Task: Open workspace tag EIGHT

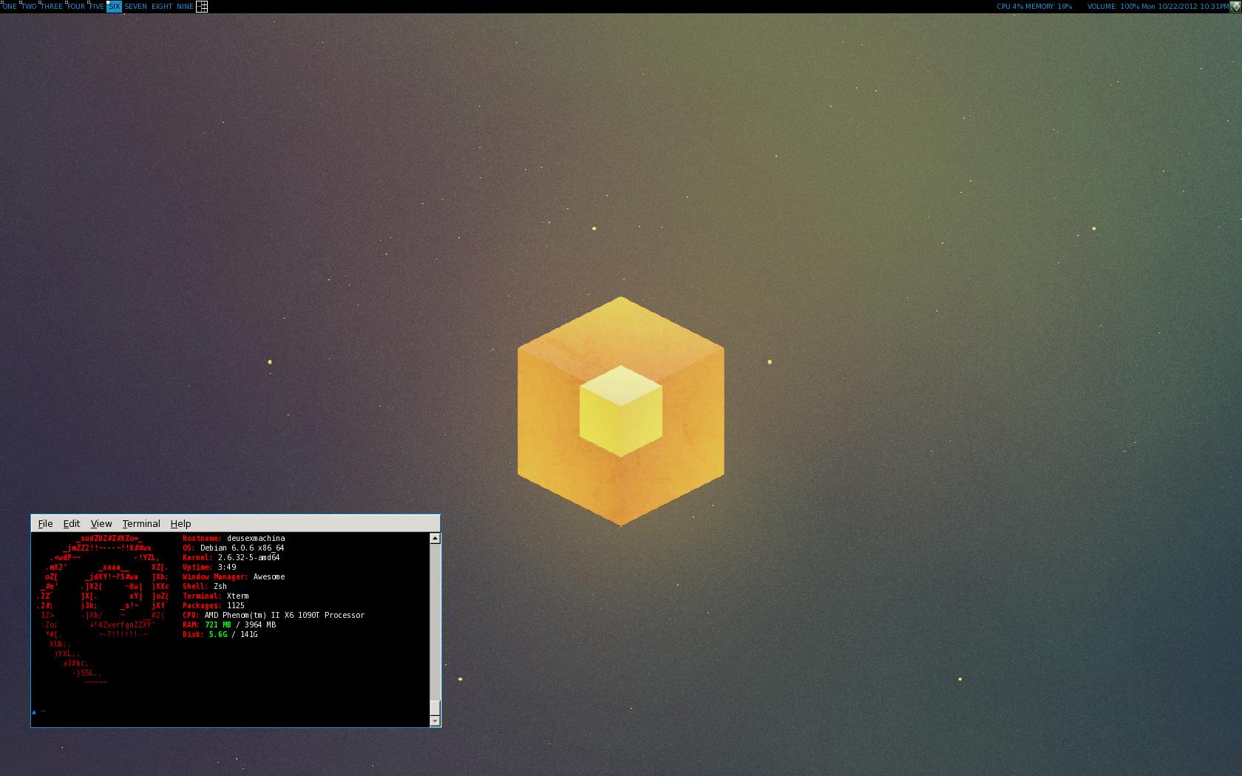Action: click(x=162, y=7)
